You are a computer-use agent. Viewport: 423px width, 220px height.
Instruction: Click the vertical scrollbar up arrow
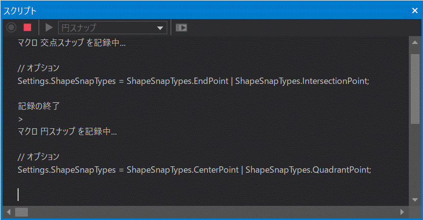(415, 42)
